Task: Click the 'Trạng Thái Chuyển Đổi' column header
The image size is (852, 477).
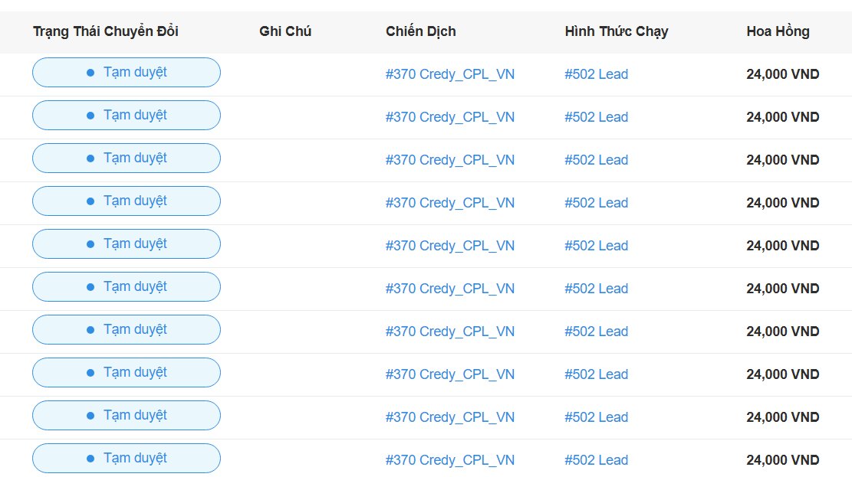Action: tap(106, 31)
